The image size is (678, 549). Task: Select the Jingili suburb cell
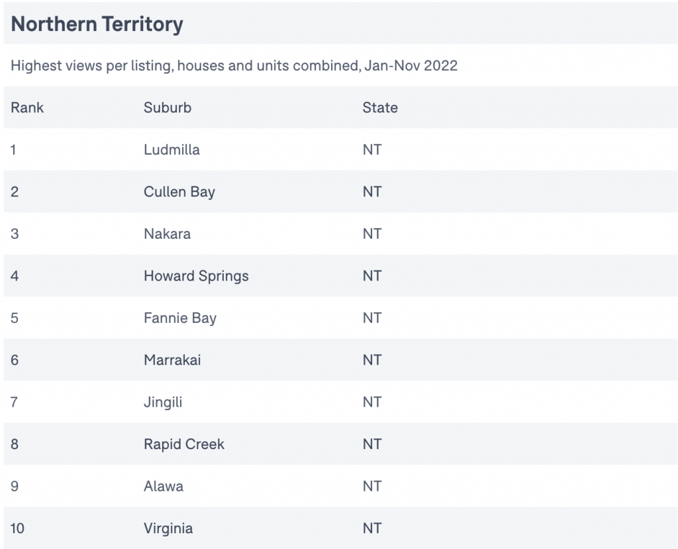pyautogui.click(x=163, y=402)
